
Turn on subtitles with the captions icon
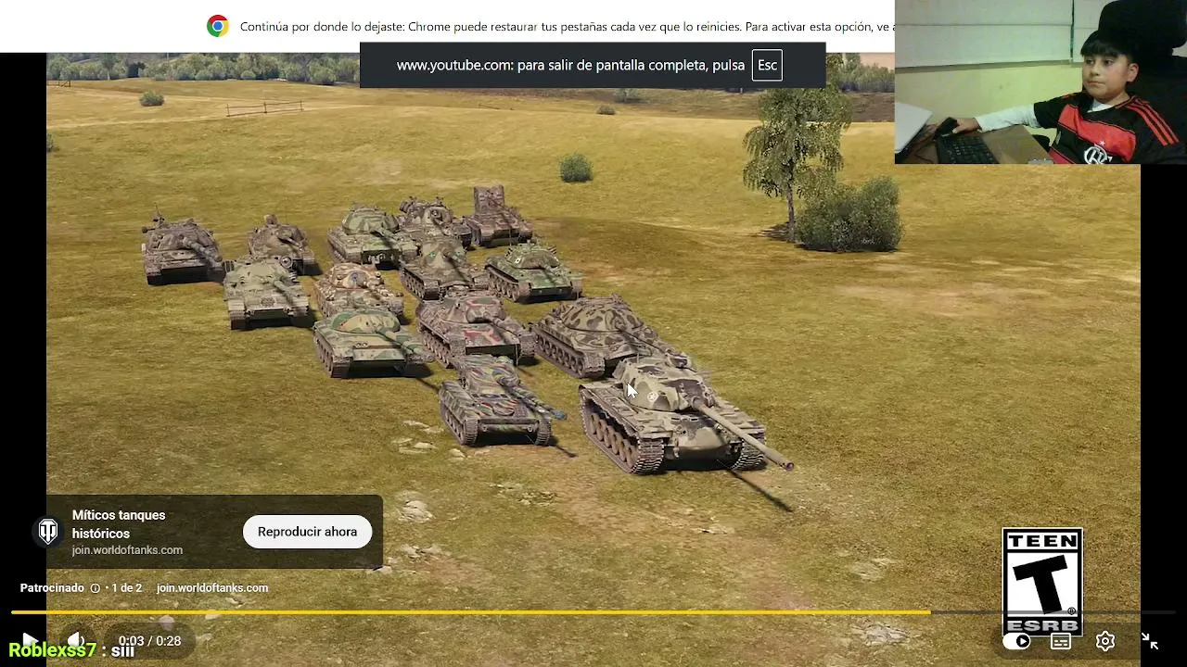pyautogui.click(x=1061, y=641)
